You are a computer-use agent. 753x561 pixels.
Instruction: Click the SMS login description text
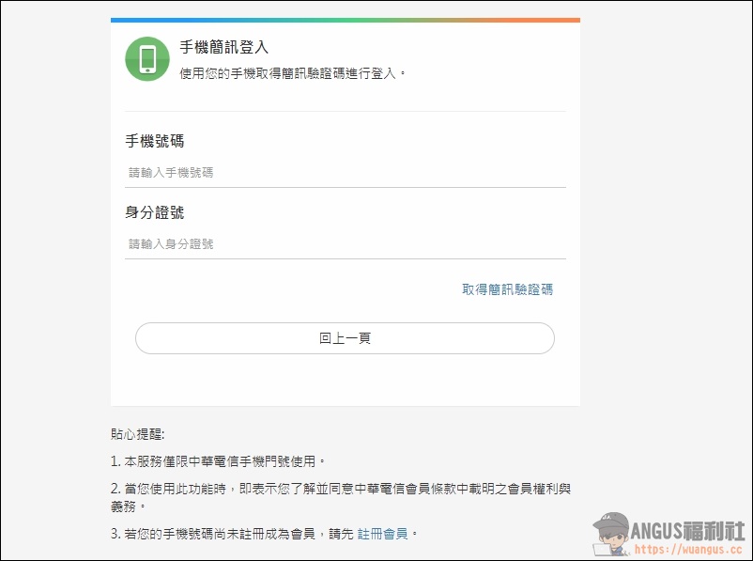293,72
